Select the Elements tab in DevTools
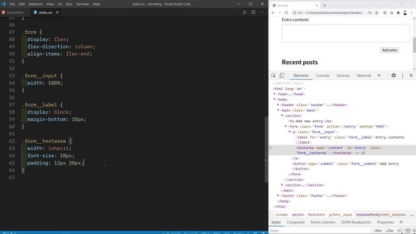Image resolution: width=416 pixels, height=234 pixels. pyautogui.click(x=301, y=75)
